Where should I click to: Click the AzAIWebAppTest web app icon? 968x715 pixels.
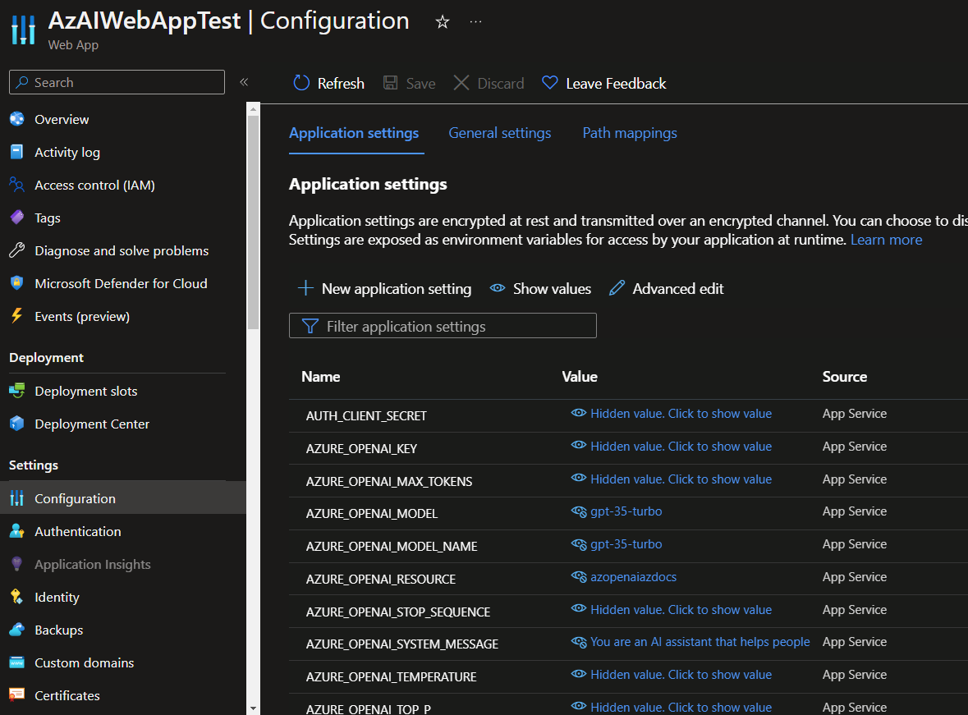pos(24,29)
